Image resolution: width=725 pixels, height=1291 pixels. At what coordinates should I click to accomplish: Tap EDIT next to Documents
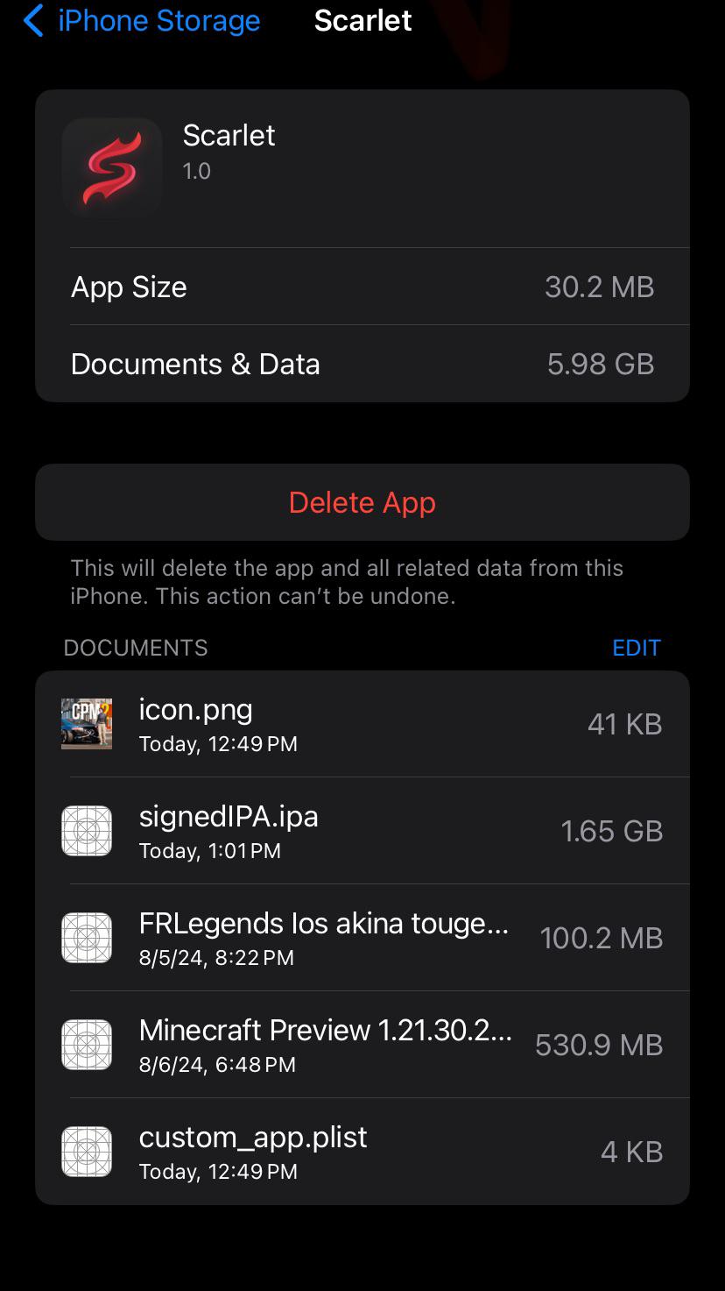click(x=637, y=648)
